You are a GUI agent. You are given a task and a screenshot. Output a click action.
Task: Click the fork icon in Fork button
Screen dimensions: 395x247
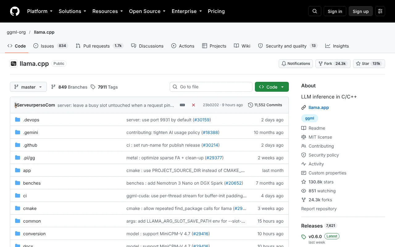[x=321, y=64]
